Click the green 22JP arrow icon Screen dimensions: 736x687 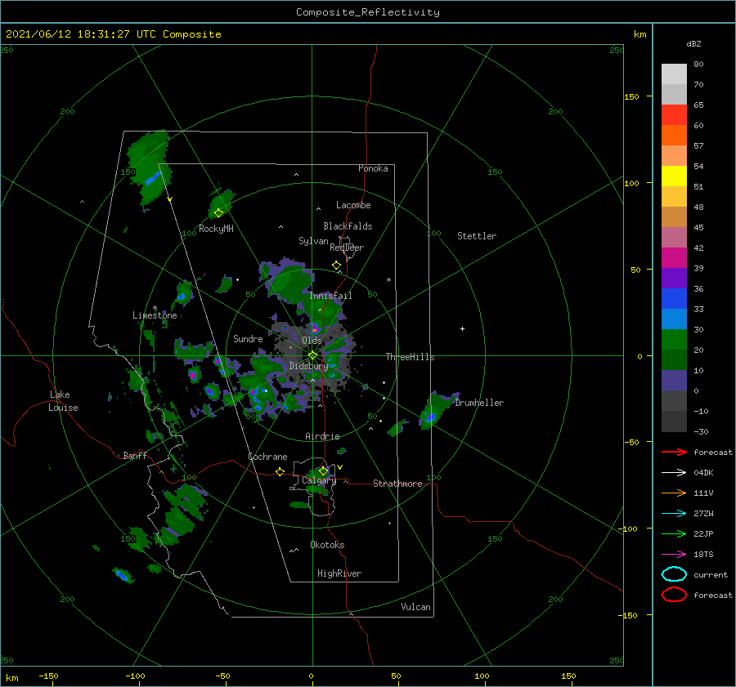674,533
